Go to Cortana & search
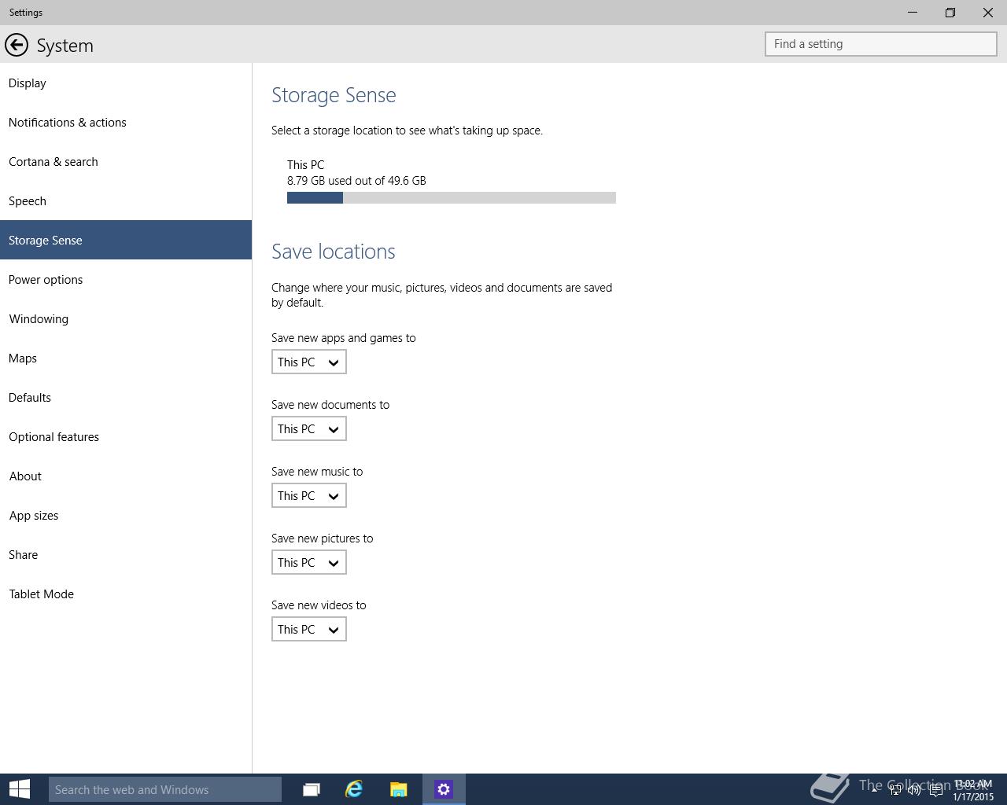Screen dimensions: 1007x805 pyautogui.click(x=126, y=161)
